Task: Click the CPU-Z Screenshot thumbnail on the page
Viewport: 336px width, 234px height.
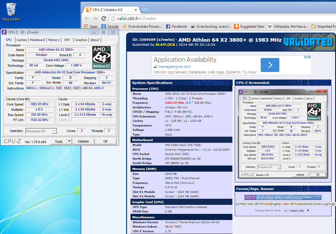Action: pos(283,134)
